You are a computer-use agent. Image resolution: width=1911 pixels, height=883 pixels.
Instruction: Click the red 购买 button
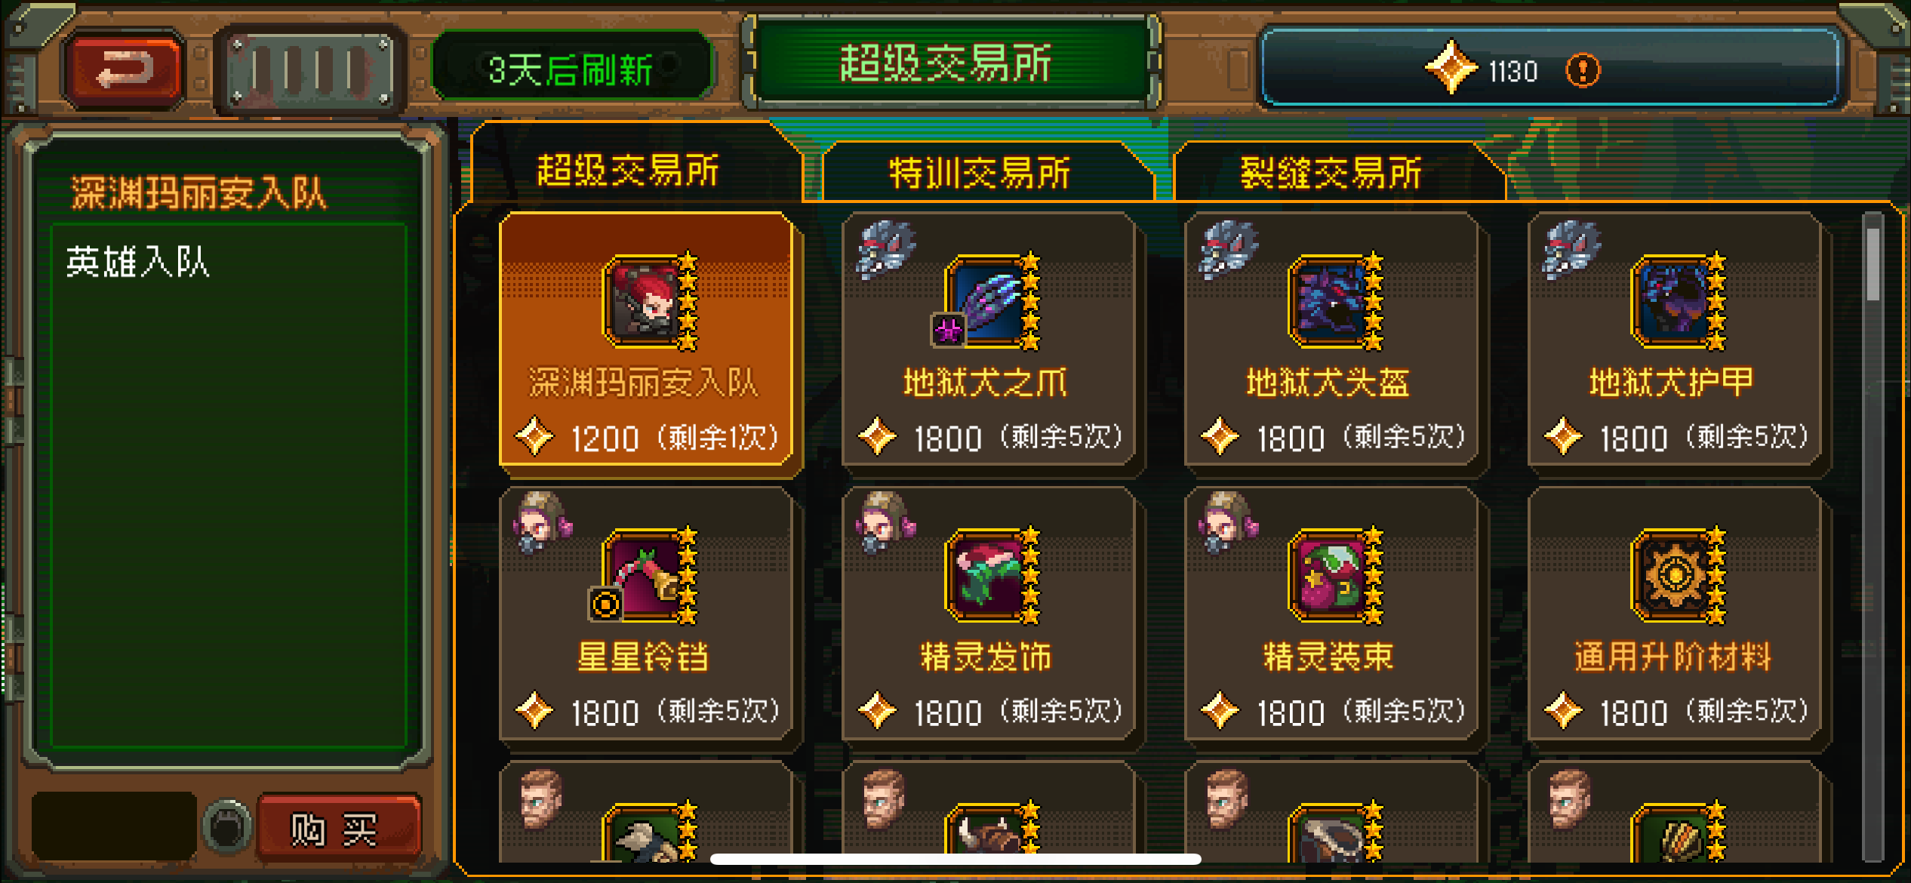(x=337, y=829)
